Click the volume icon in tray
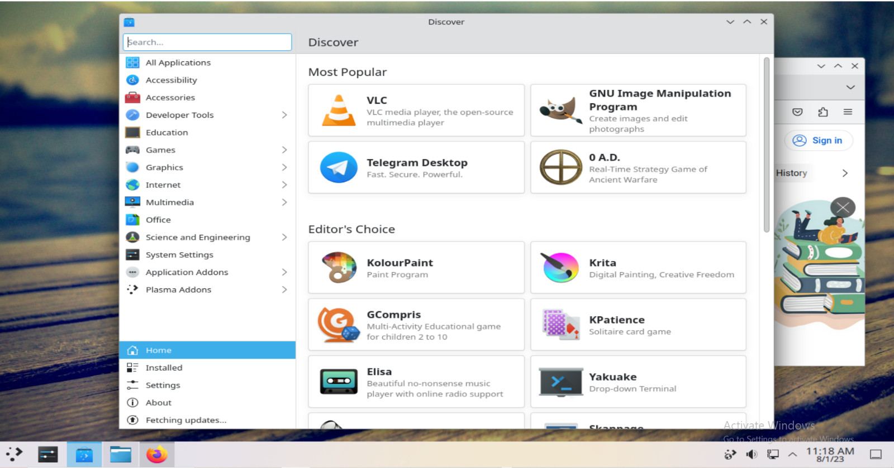 click(752, 455)
